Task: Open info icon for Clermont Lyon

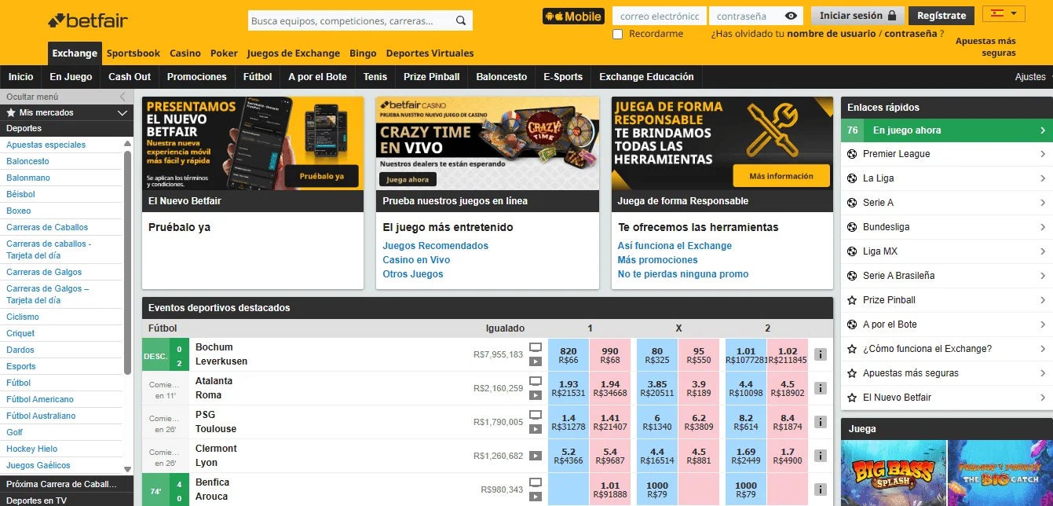Action: pyautogui.click(x=820, y=456)
